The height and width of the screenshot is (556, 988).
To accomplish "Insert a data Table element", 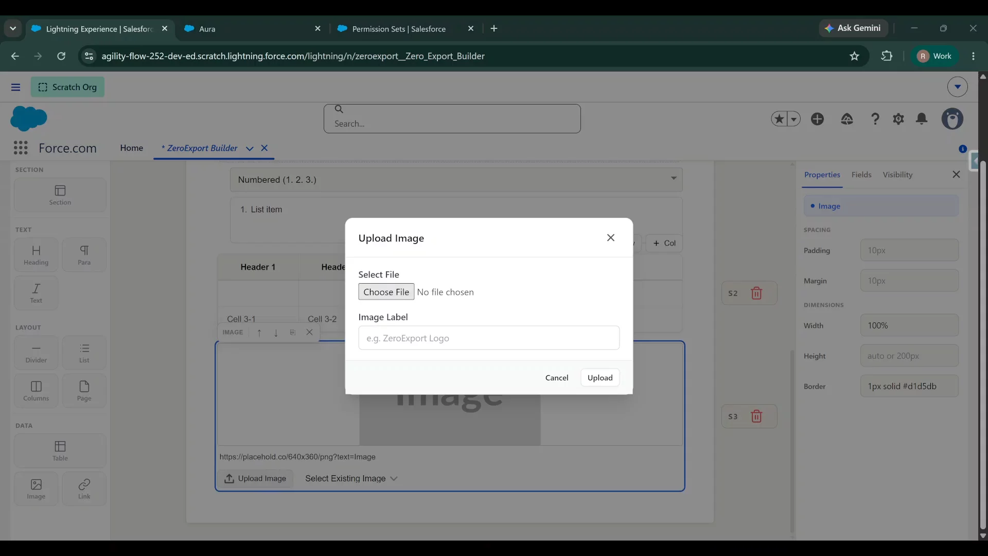I will coord(60,451).
